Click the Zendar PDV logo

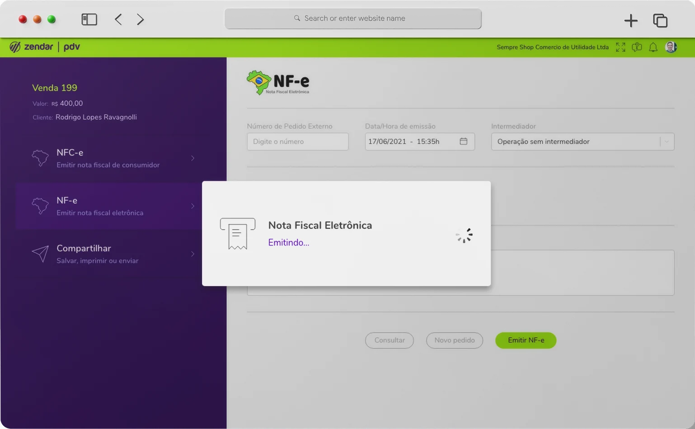(45, 47)
